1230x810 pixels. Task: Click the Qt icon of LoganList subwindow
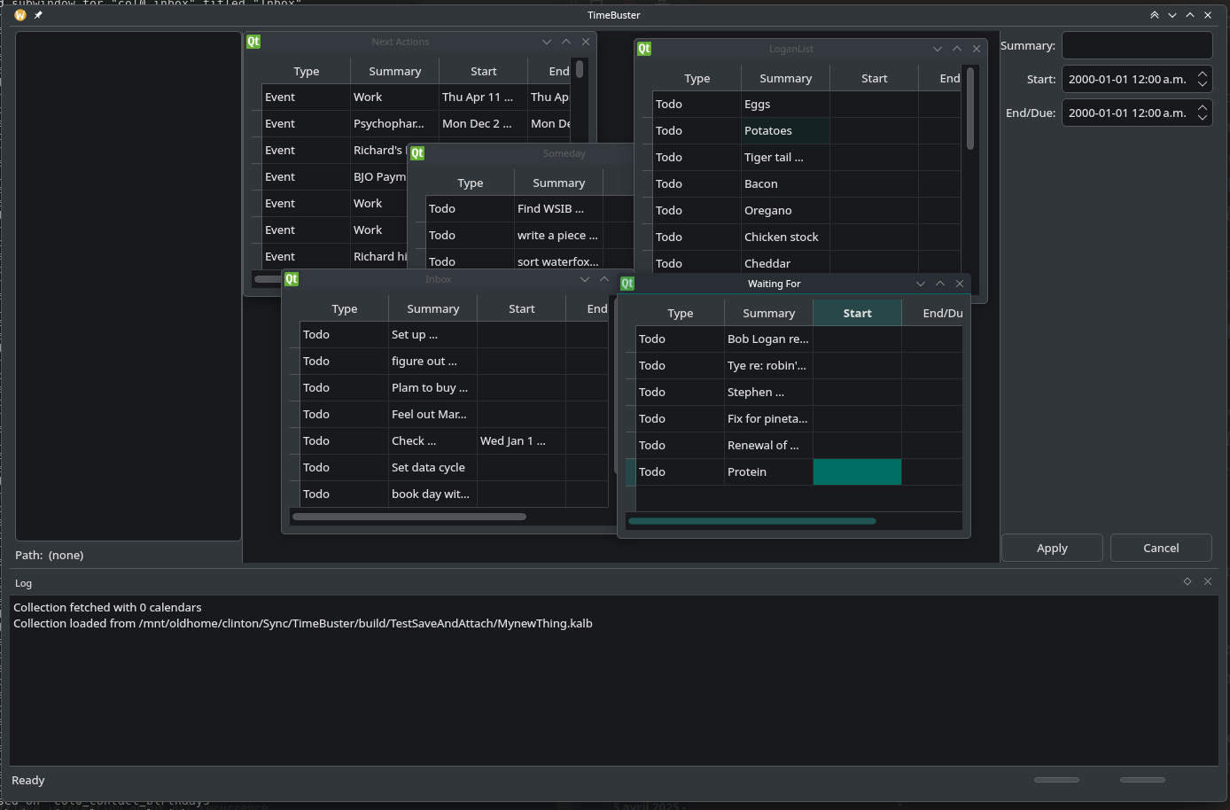point(644,49)
